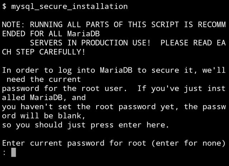Click the '(enter for none)' hint text
Viewport: 229px width, 166px height.
point(189,143)
